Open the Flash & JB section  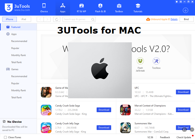click(x=100, y=8)
